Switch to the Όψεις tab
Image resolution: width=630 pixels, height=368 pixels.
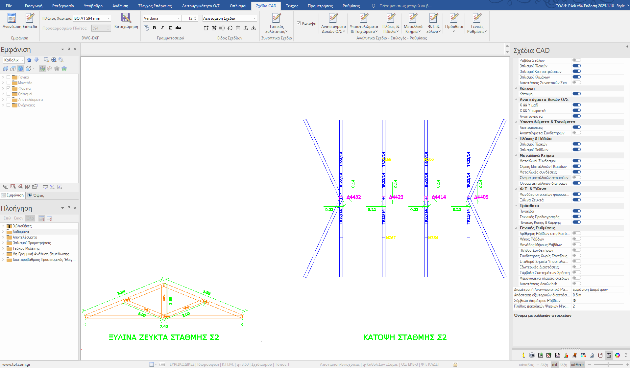click(x=36, y=195)
